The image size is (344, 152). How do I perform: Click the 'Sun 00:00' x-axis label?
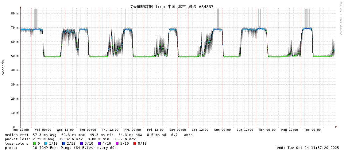(x=222, y=130)
